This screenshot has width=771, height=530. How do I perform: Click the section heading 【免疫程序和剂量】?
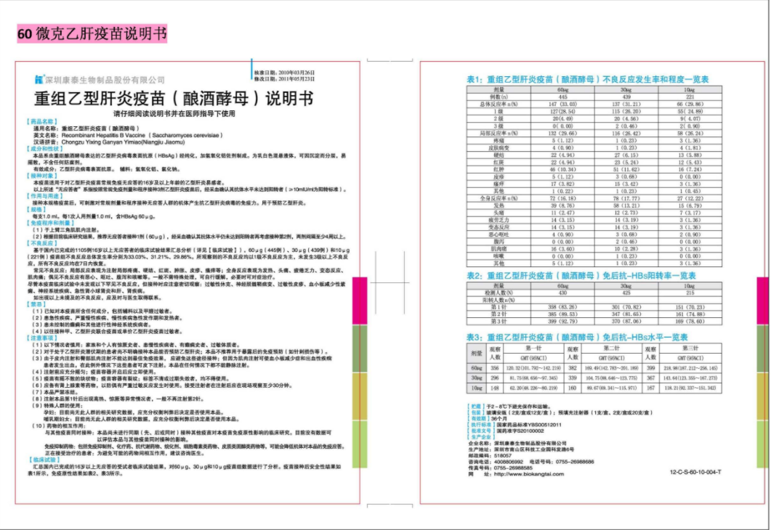pos(51,222)
